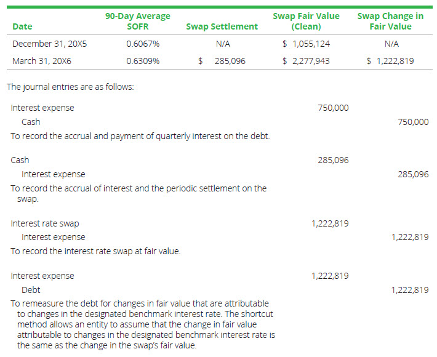Select the $285,096 swap settlement table cell
This screenshot has height=357, width=437.
coord(223,61)
